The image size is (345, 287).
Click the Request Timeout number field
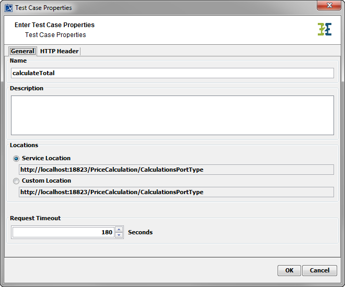click(63, 232)
